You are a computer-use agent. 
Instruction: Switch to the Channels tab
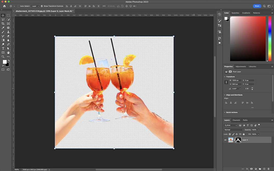[236, 120]
